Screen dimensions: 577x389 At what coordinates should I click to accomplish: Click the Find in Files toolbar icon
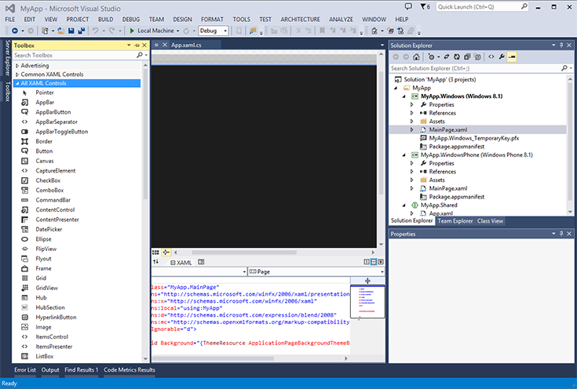tap(253, 31)
